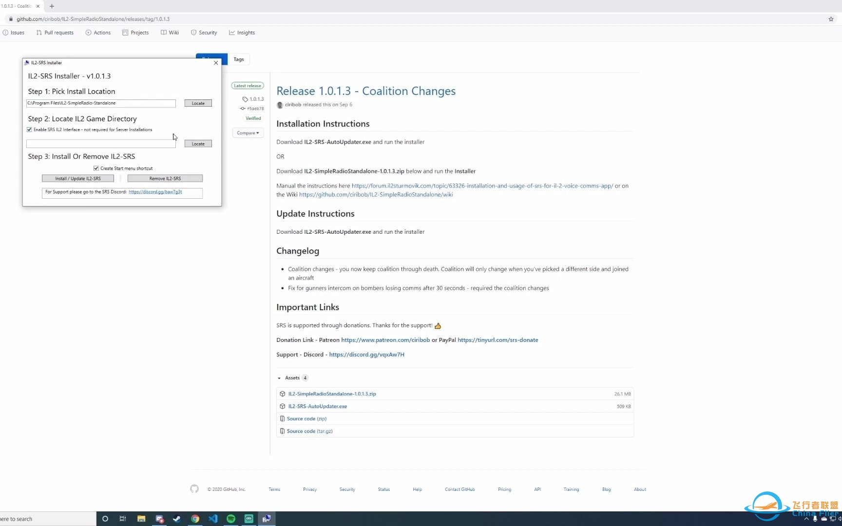Download Source code (zip)
This screenshot has height=526, width=842.
pyautogui.click(x=306, y=419)
